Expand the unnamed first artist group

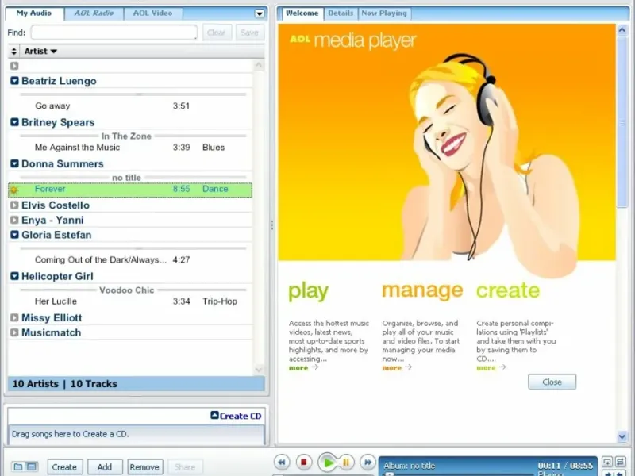click(14, 66)
